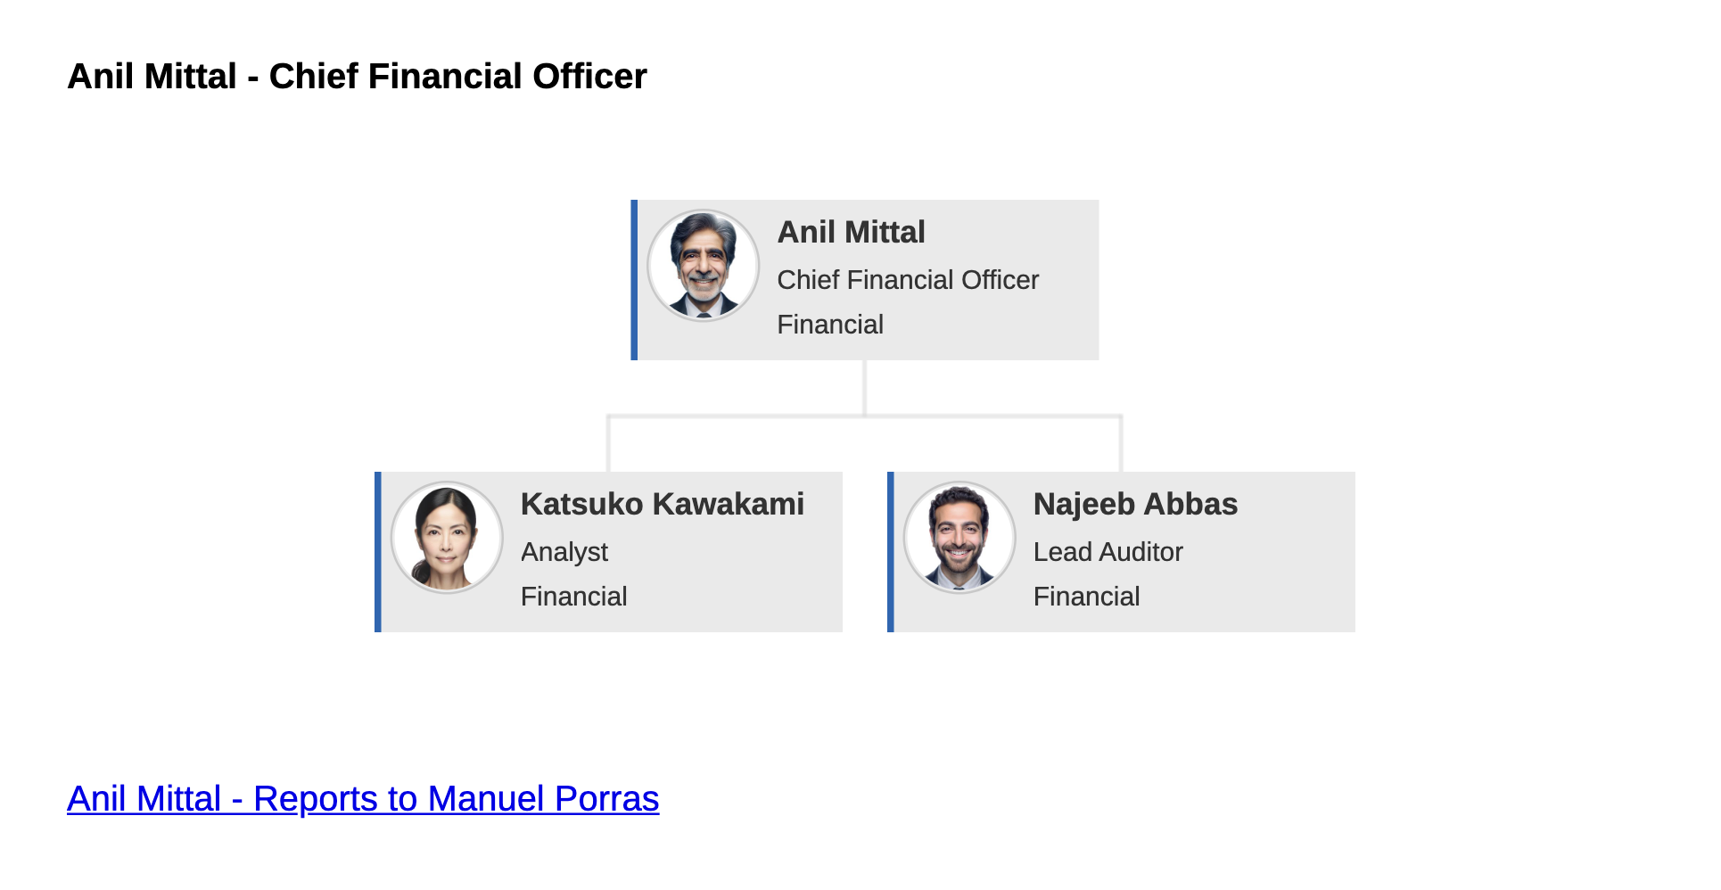Screen dimensions: 1721x890
Task: Select the Katsuko Kawakami name text
Action: click(x=662, y=504)
